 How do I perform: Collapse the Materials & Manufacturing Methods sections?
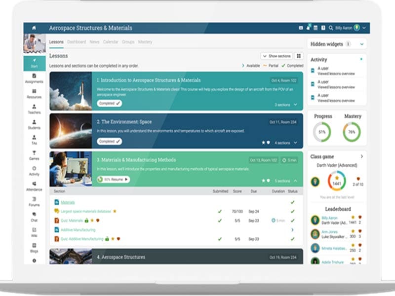tap(295, 181)
